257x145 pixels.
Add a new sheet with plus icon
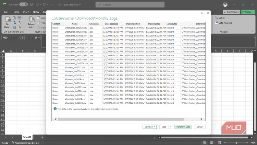[42, 137]
